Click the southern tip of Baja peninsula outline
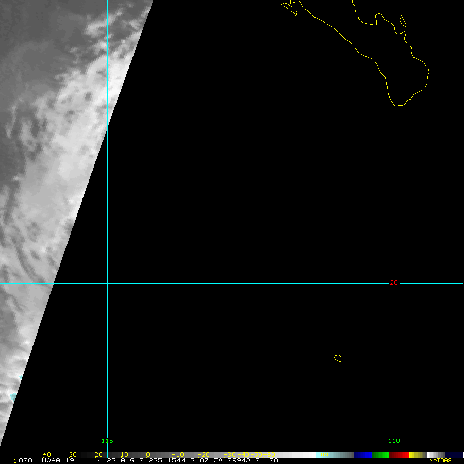Screen dimensions: 464x464 tap(398, 105)
